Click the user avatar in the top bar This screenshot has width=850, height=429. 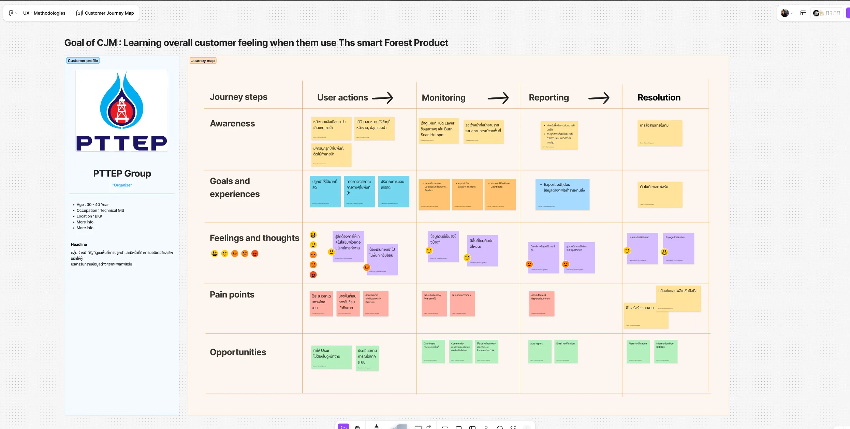point(785,13)
